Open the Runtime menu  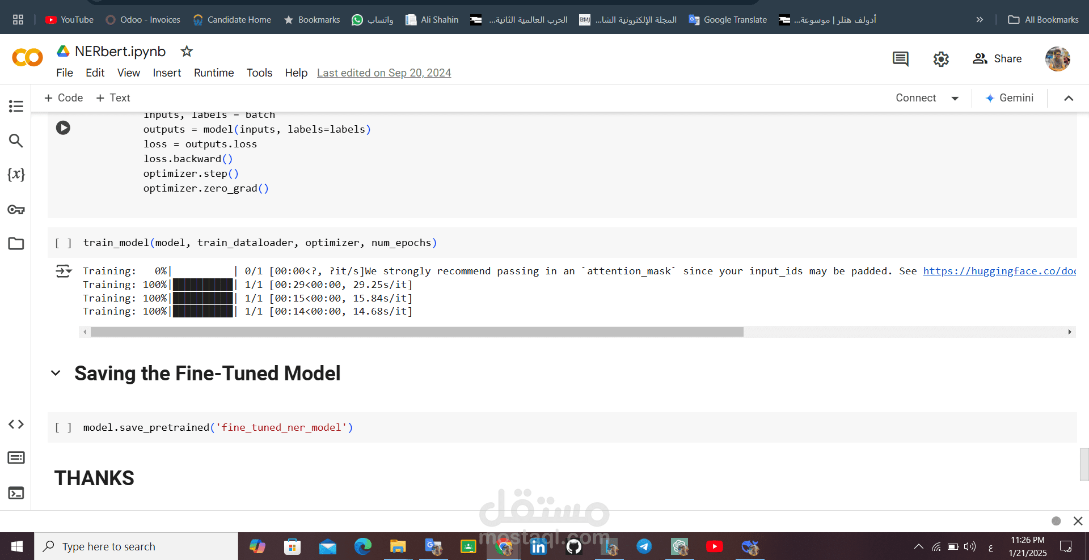(x=214, y=73)
